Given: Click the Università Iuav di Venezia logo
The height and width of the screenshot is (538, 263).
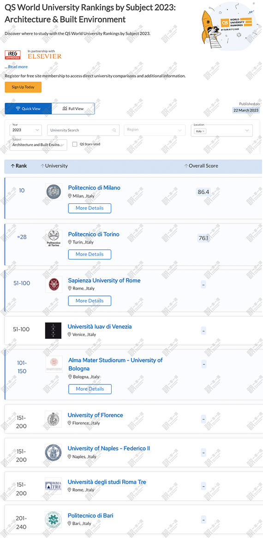Looking at the screenshot, I should [53, 331].
